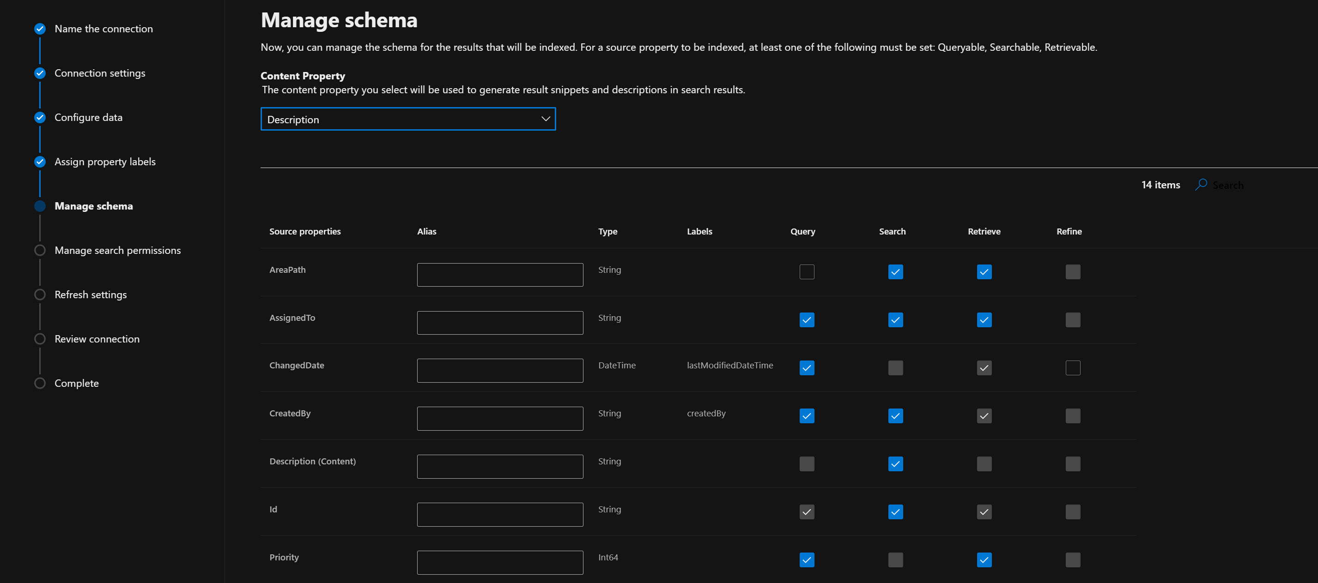The image size is (1318, 583).
Task: Click the Manage search permissions step circle
Action: point(40,250)
